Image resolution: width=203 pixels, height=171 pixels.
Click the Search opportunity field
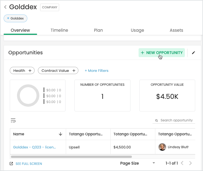click(x=174, y=120)
